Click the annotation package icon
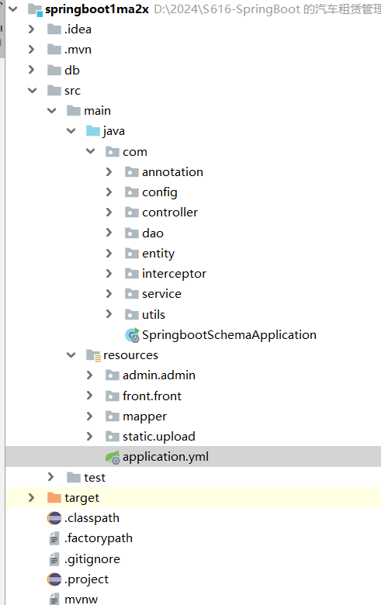 (x=132, y=171)
